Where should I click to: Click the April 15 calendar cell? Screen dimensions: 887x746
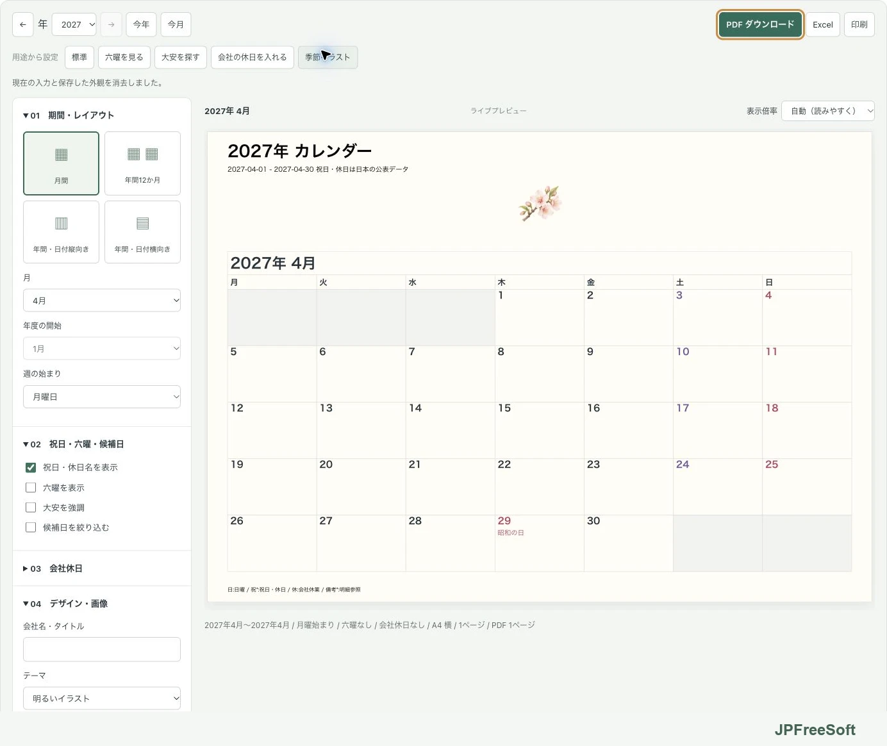tap(540, 430)
